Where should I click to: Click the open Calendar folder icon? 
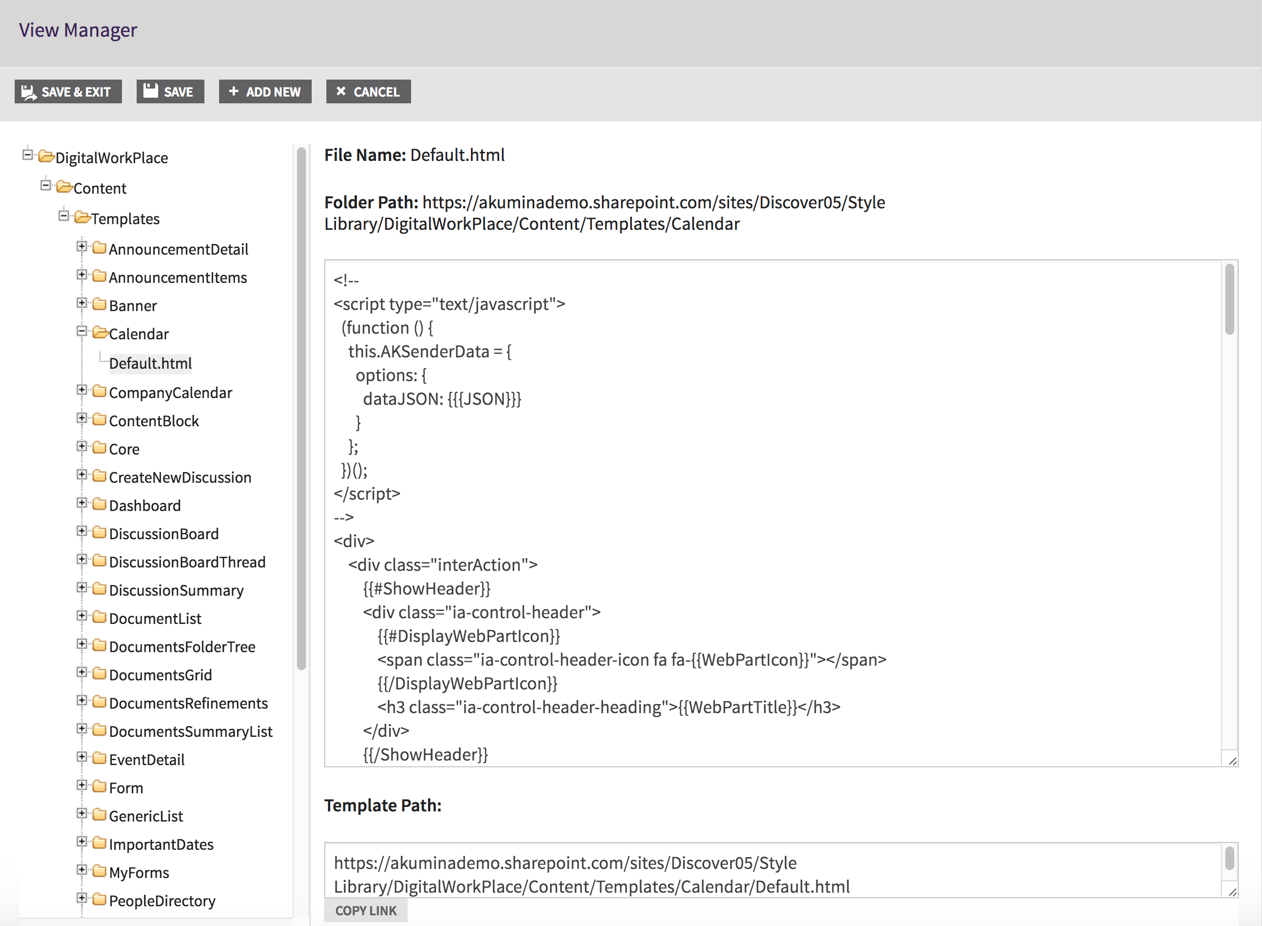click(x=101, y=333)
